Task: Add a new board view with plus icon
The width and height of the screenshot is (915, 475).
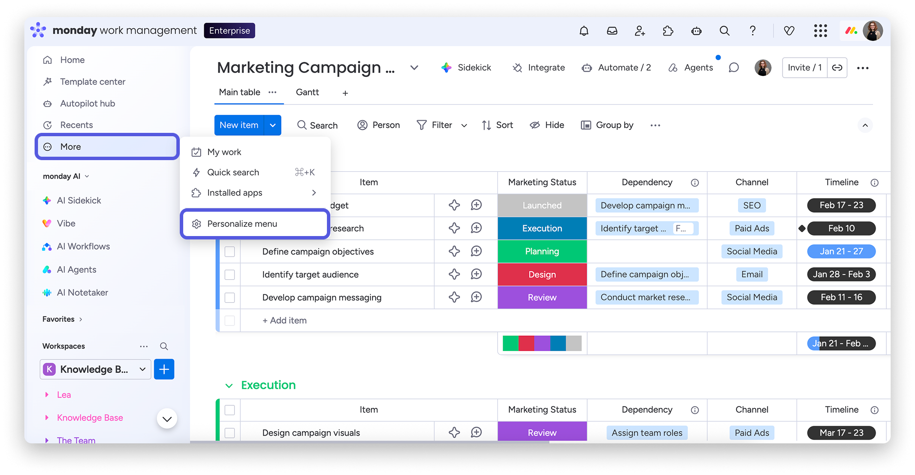Action: 345,93
